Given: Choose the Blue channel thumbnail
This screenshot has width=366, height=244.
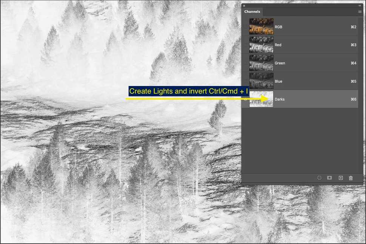Looking at the screenshot, I should (261, 81).
